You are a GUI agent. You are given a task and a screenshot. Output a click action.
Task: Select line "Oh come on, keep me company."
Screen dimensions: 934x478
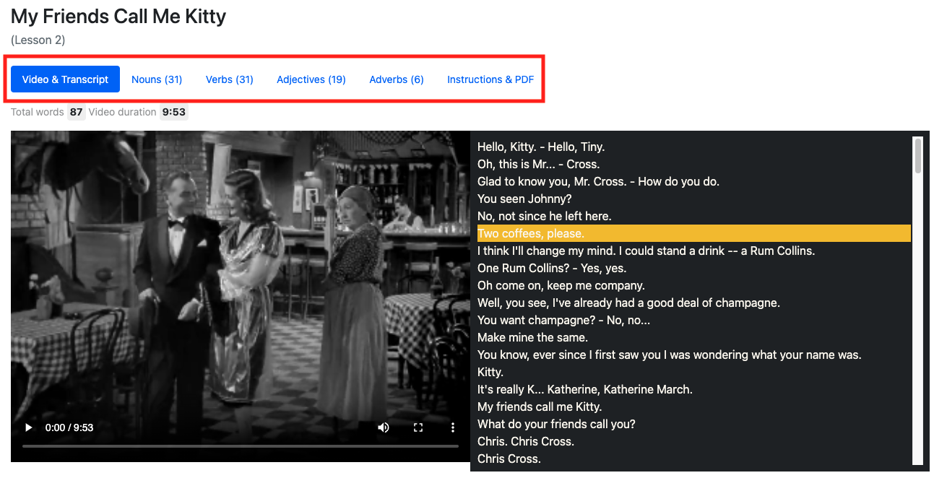[x=561, y=285]
